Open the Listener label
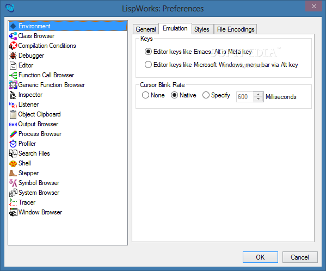The height and width of the screenshot is (271, 326). click(x=28, y=104)
